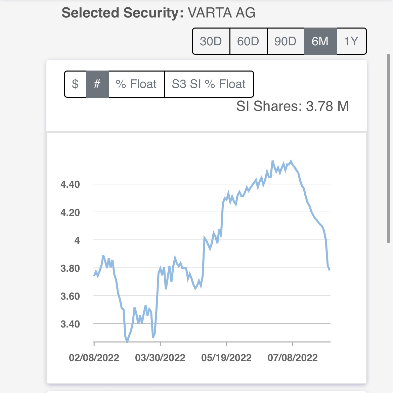Viewport: 393px width, 393px height.
Task: Click the 4.40 y-axis label
Action: (70, 184)
